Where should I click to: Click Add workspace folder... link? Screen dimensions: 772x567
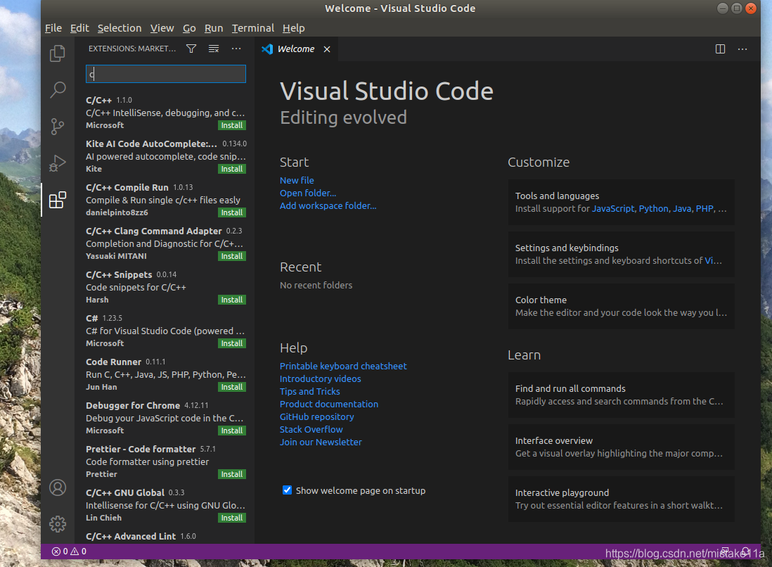[328, 206]
